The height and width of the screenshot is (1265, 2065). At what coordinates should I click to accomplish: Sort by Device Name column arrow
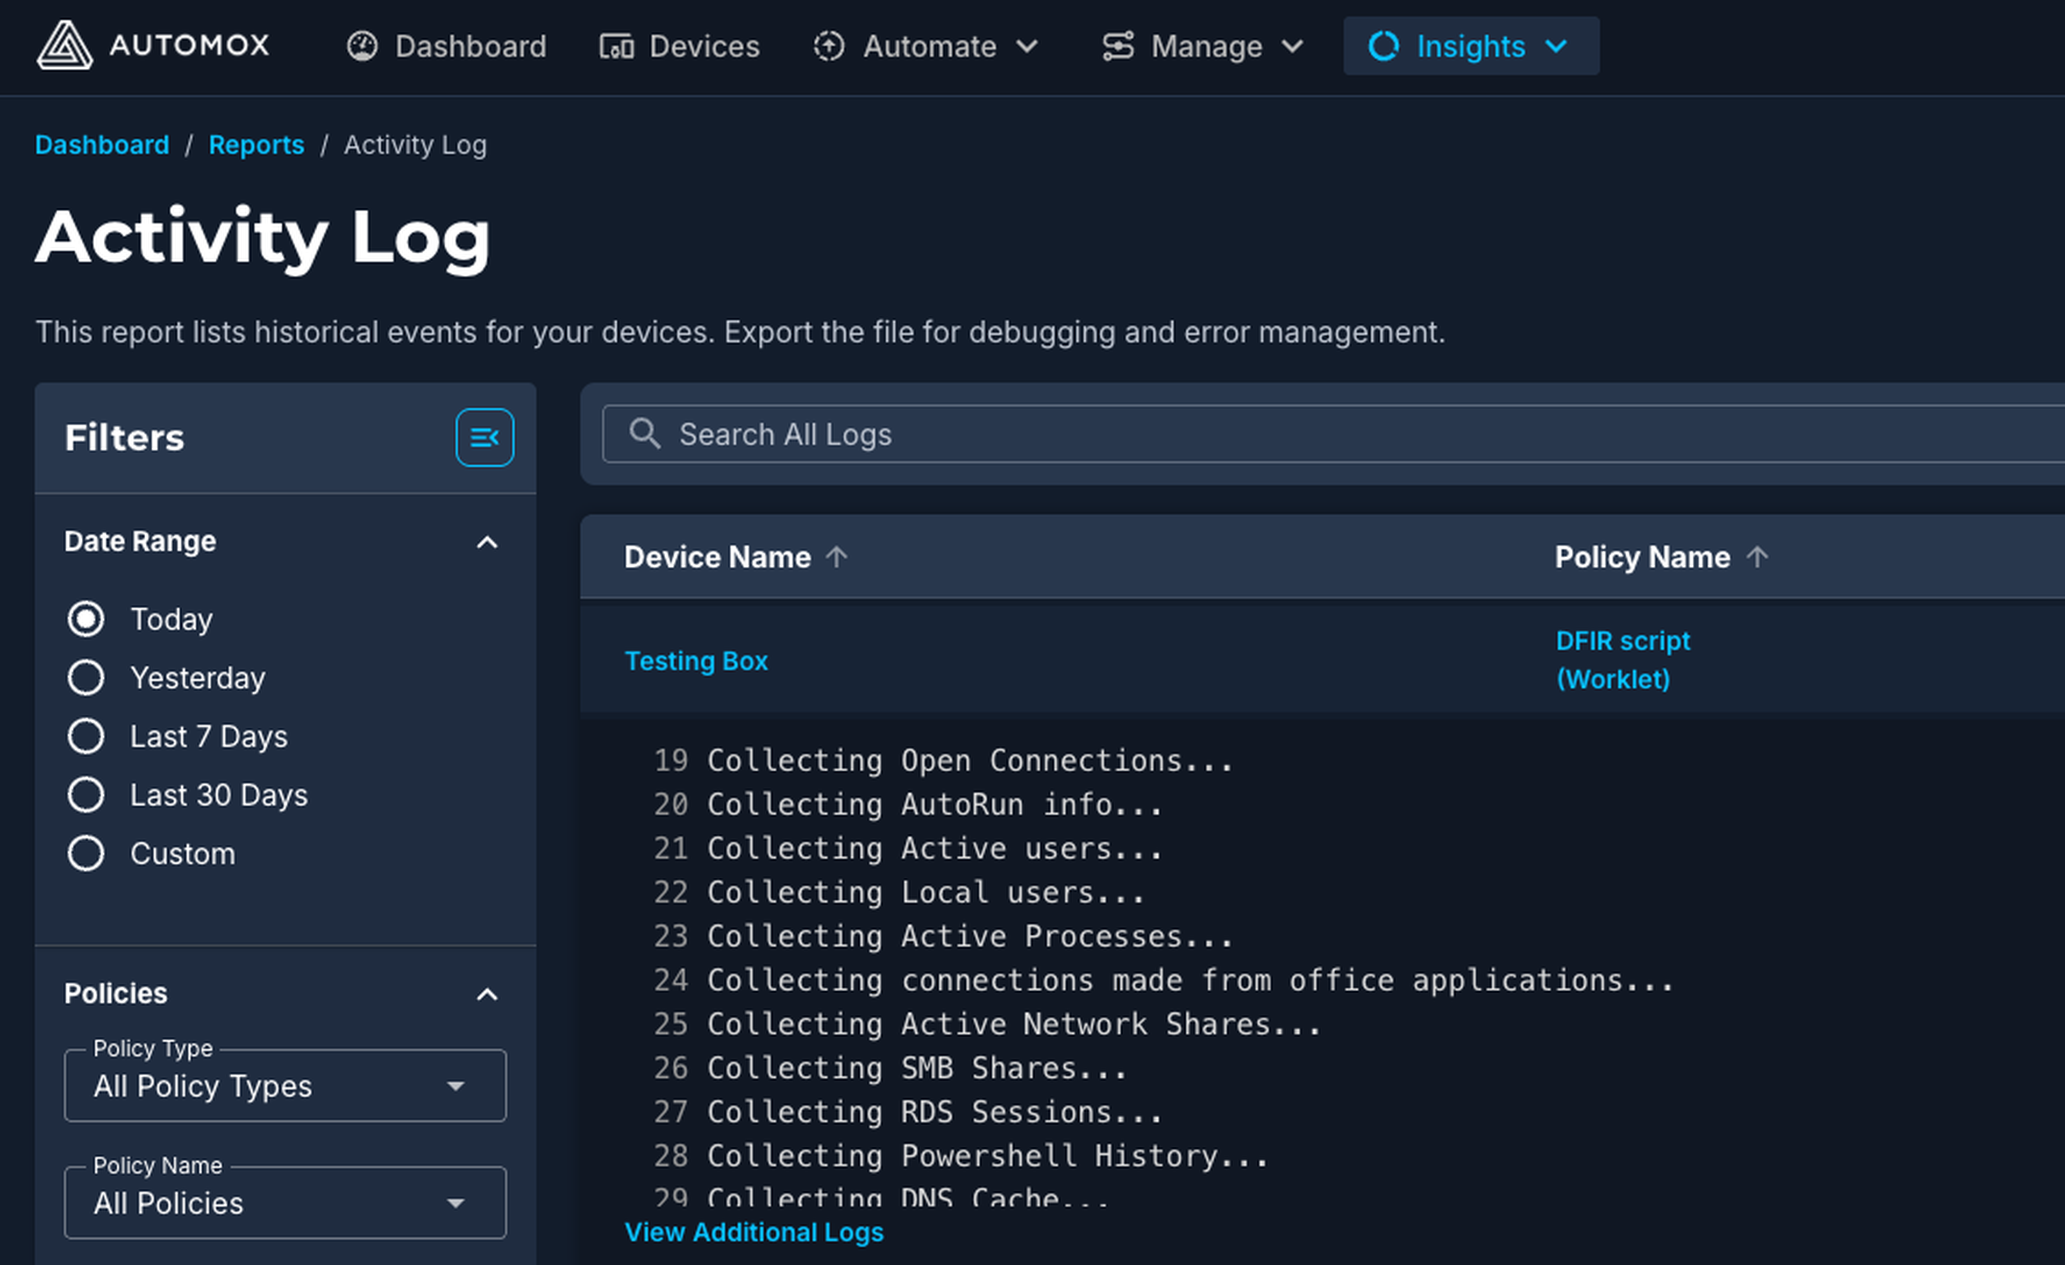pos(836,557)
